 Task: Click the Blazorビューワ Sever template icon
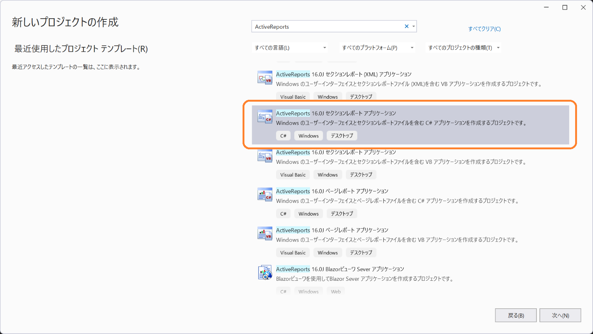pos(265,273)
